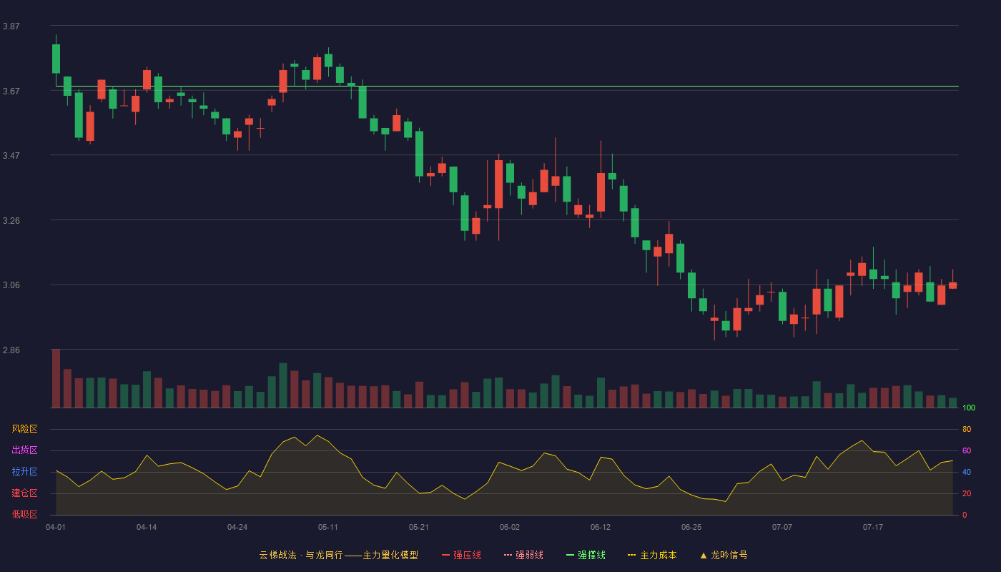The width and height of the screenshot is (1001, 572).
Task: Click the 05-11 date label
Action: (328, 527)
